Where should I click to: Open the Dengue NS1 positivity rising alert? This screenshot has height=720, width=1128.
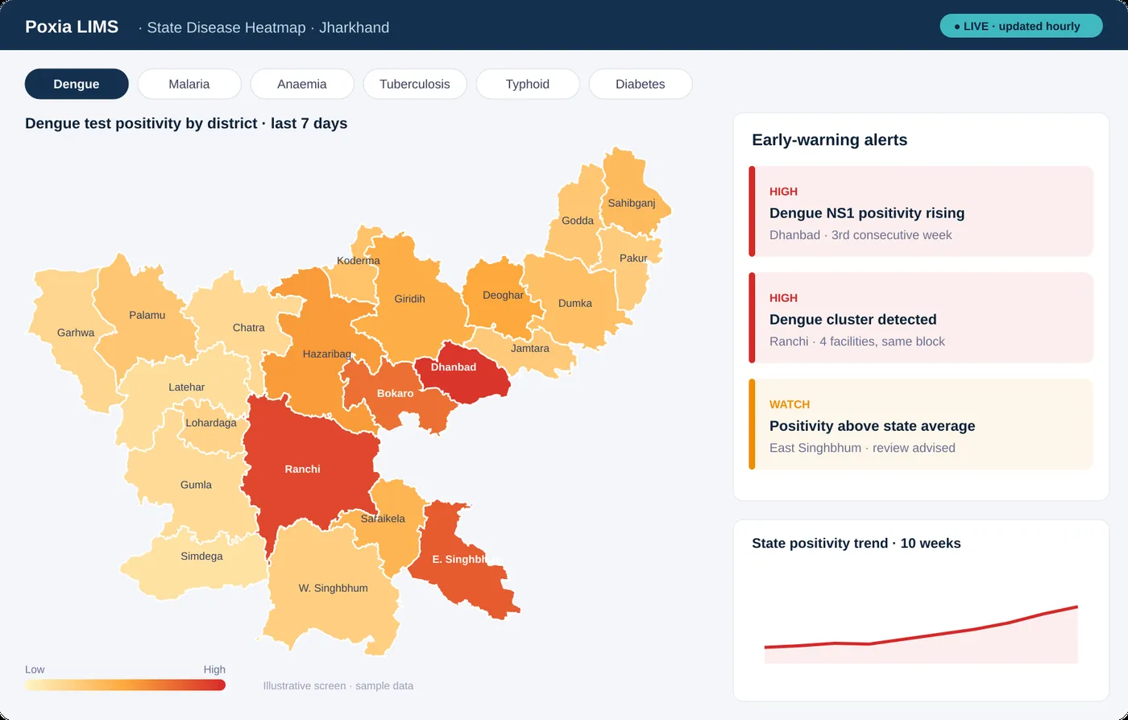(921, 212)
